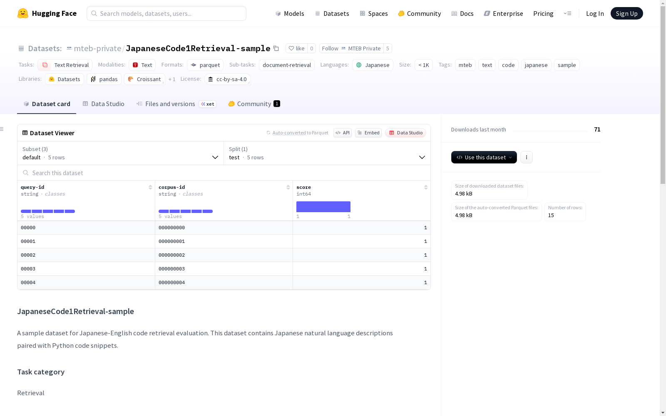Select the Japanese language tag

click(373, 65)
